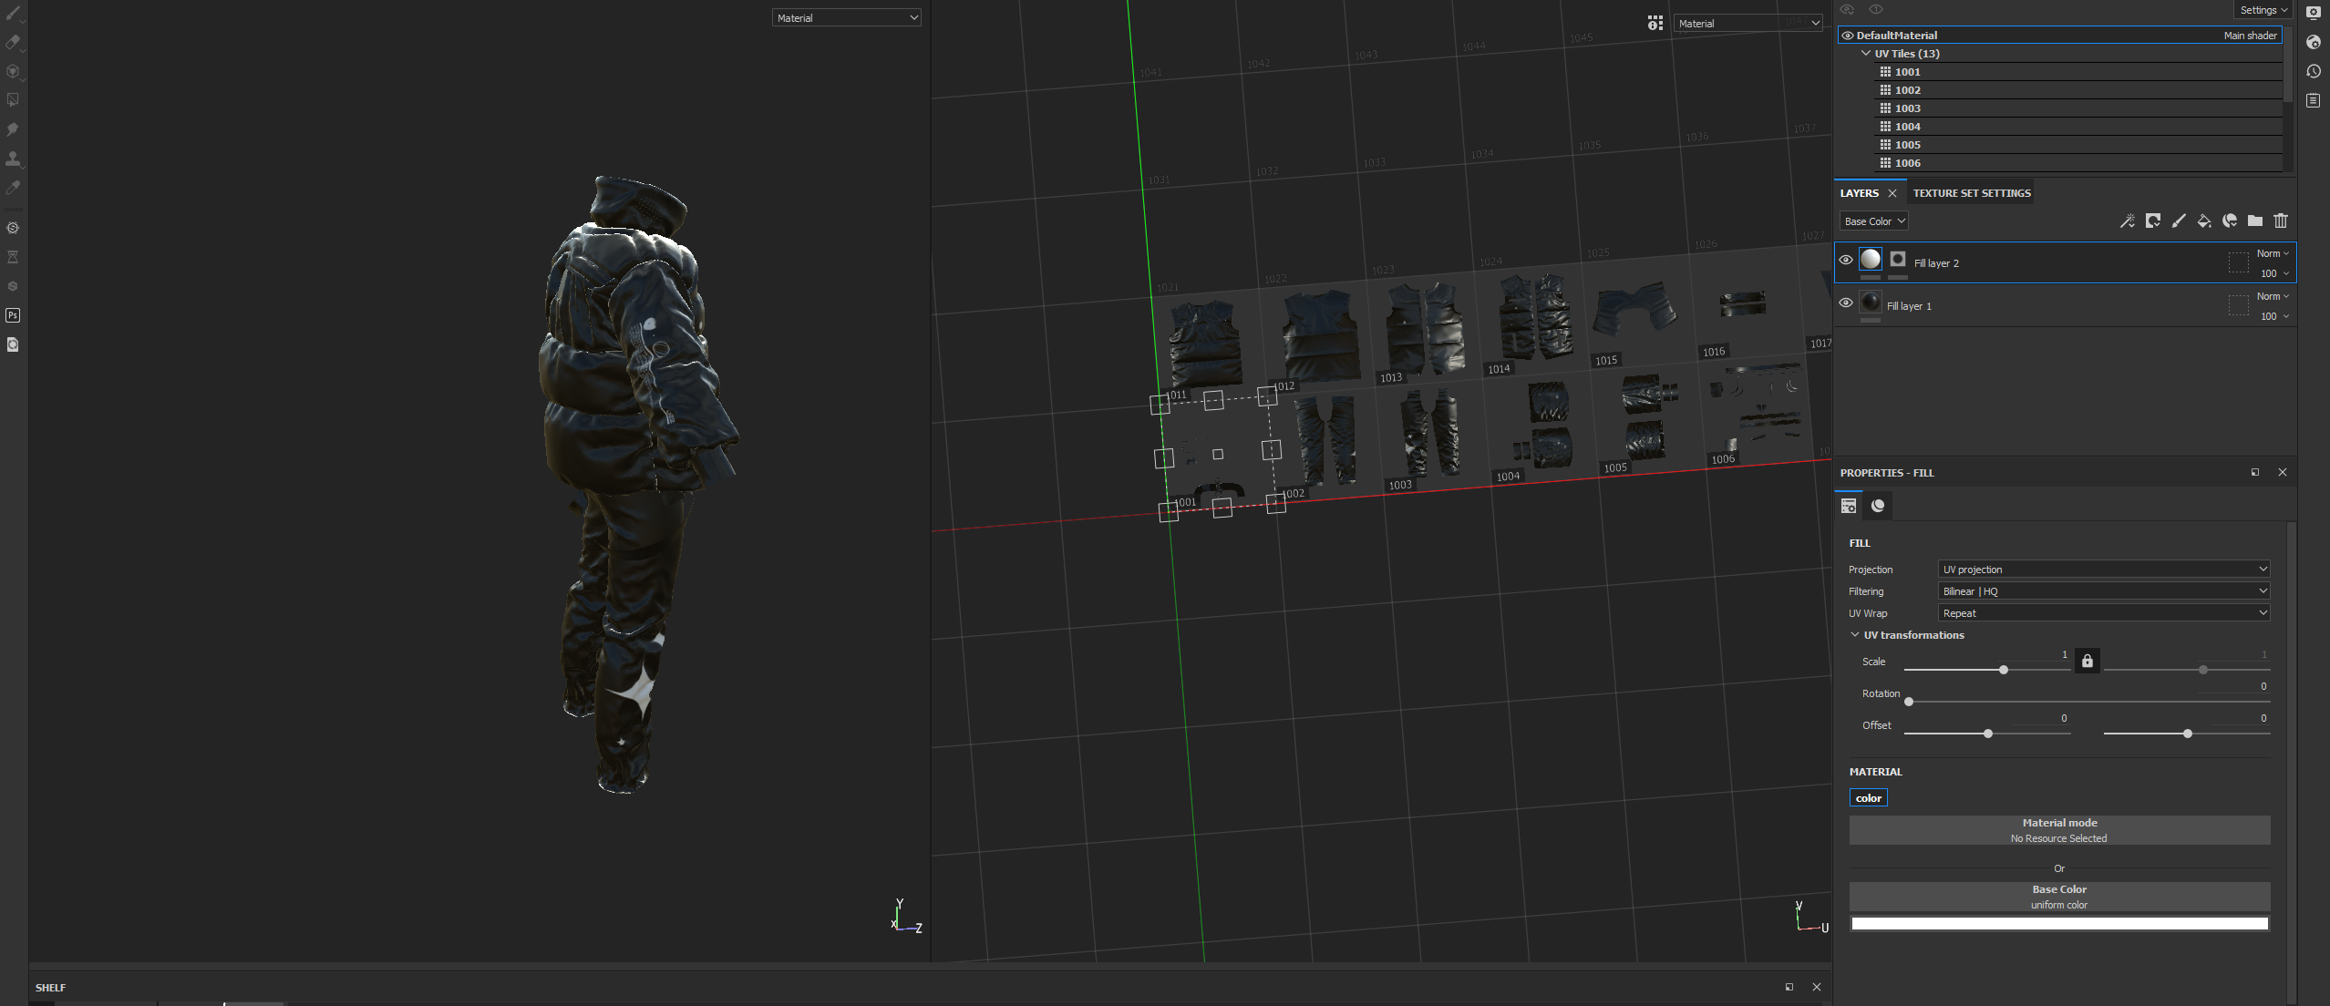2330x1006 pixels.
Task: Toggle Fill layer 1 visibility eye
Action: 1845,303
